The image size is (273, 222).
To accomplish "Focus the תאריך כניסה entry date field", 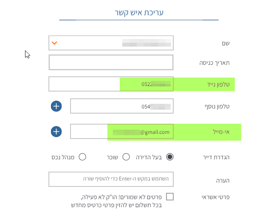I will click(111, 63).
